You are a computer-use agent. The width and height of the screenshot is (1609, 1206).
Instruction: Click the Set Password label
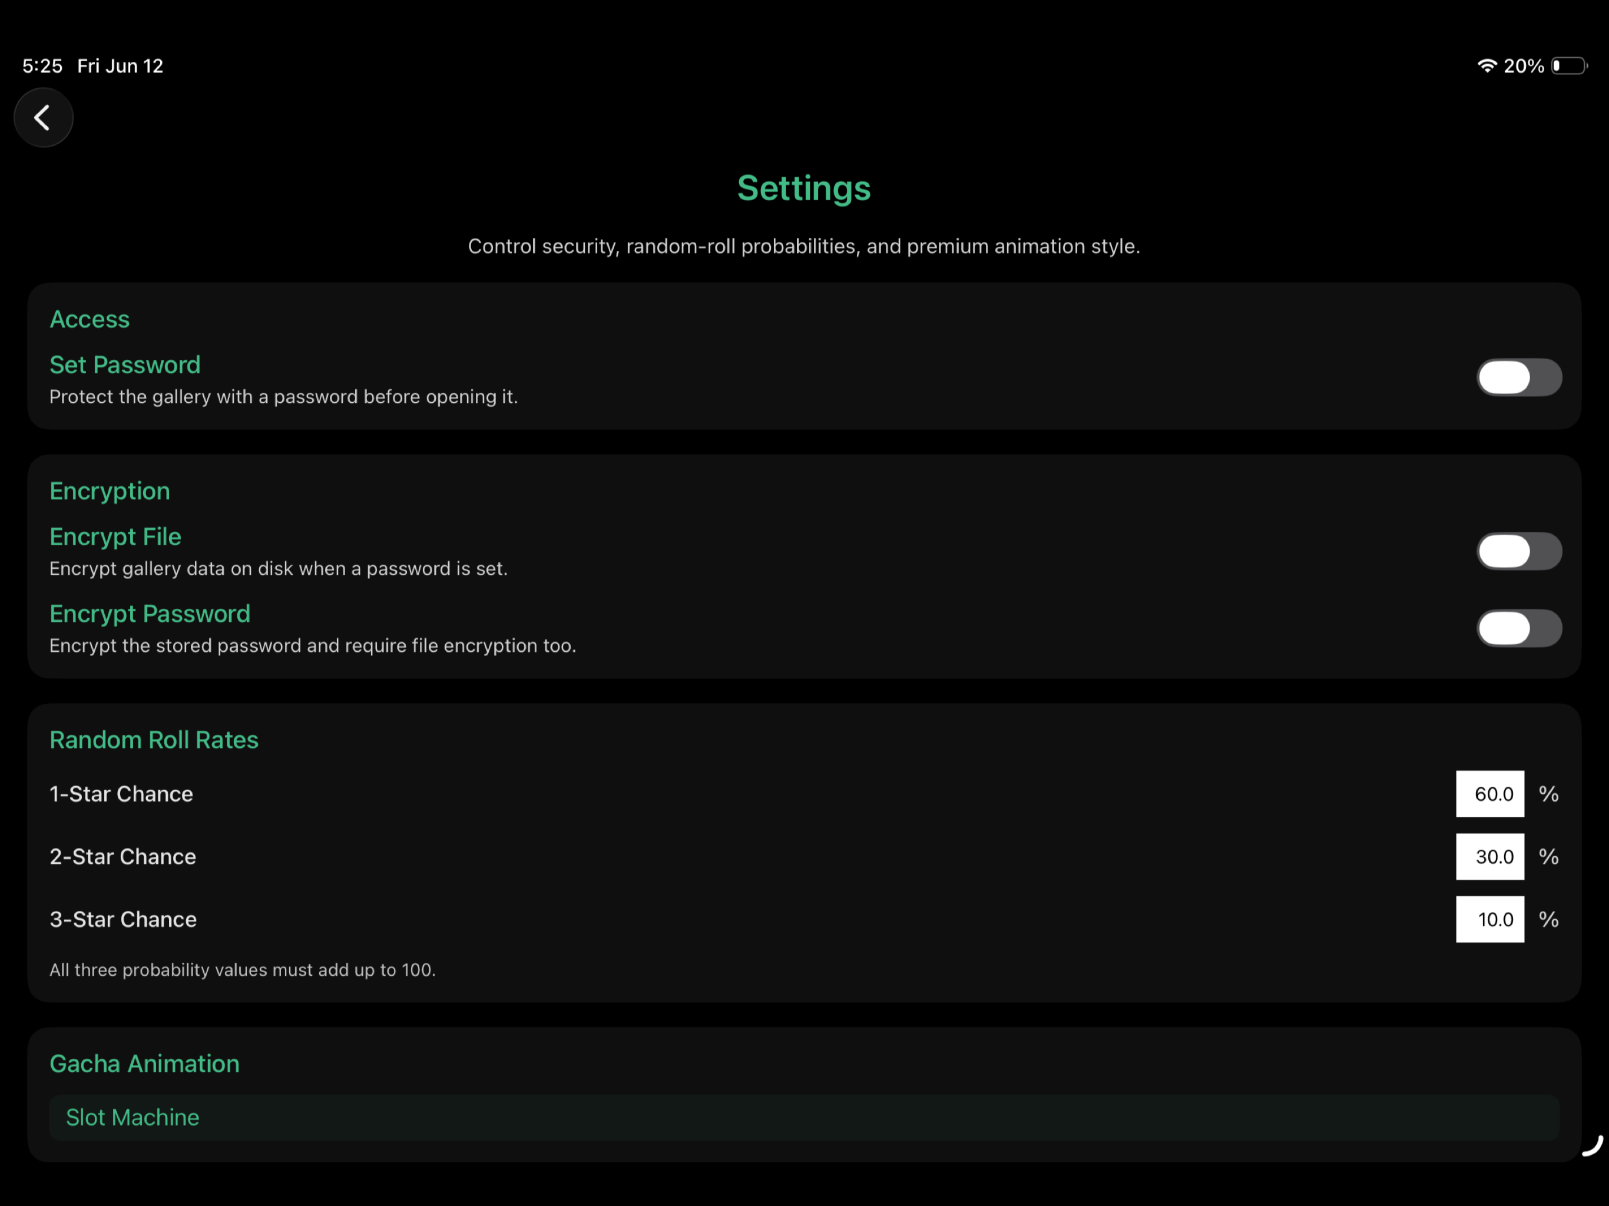(125, 365)
